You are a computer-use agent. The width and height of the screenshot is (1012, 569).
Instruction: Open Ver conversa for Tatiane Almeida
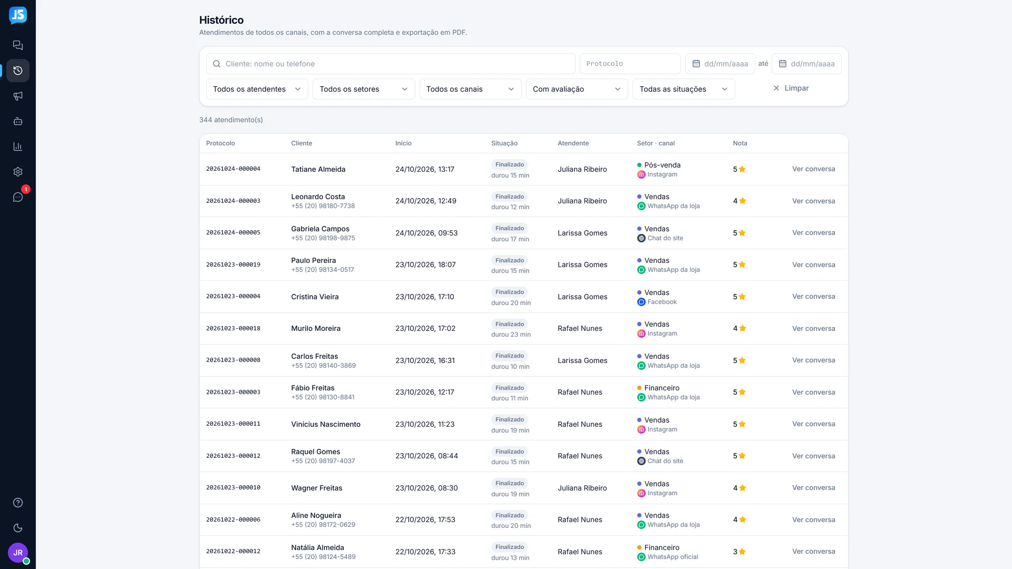(813, 169)
